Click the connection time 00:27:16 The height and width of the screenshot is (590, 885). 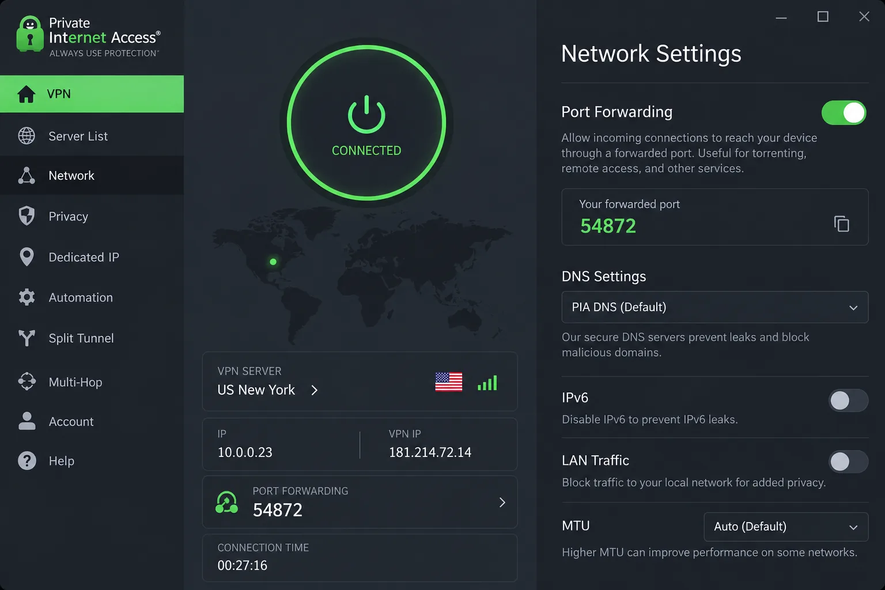click(242, 565)
